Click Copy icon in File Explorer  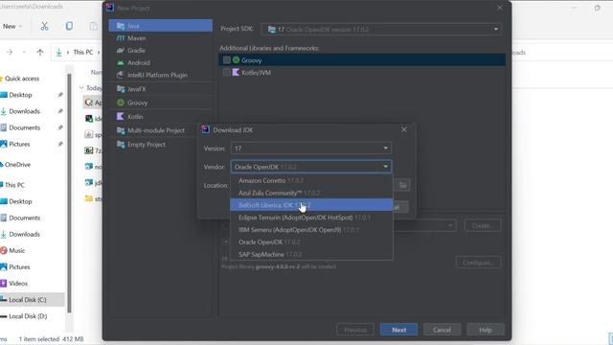[x=69, y=26]
